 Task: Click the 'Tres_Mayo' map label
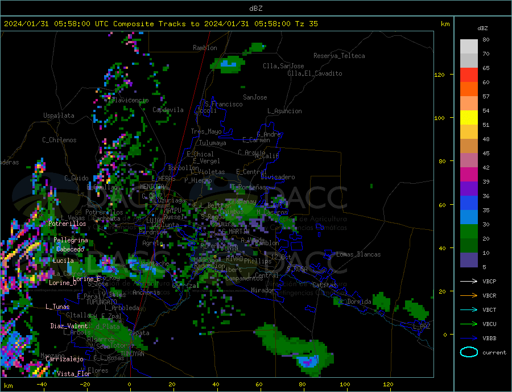coord(206,131)
